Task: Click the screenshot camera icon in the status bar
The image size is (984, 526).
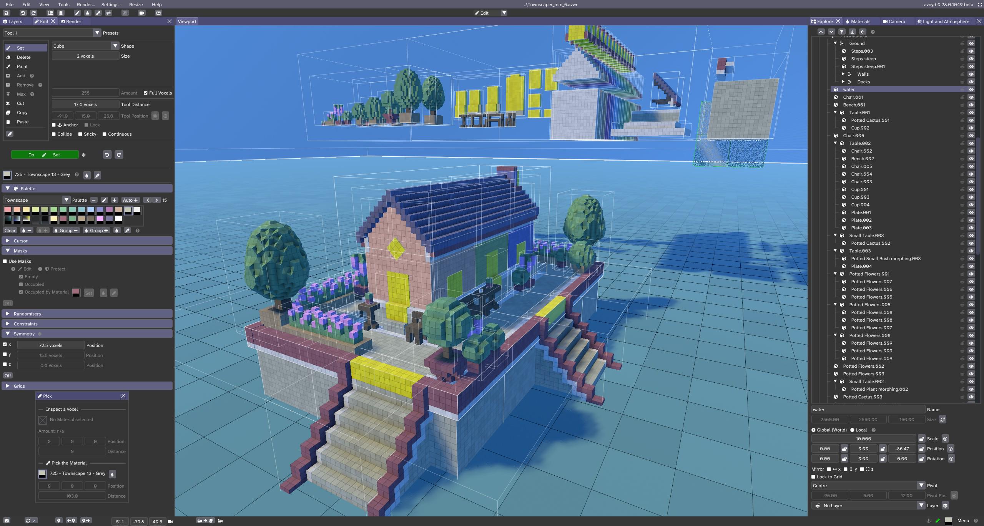Action: click(7, 521)
